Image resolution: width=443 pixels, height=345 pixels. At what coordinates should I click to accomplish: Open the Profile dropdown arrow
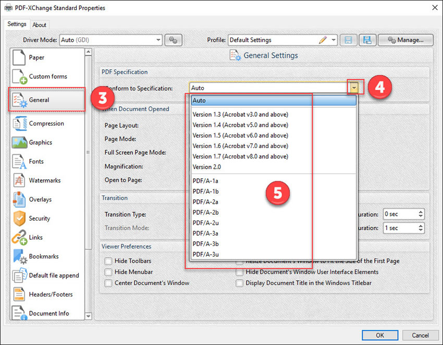tap(334, 40)
